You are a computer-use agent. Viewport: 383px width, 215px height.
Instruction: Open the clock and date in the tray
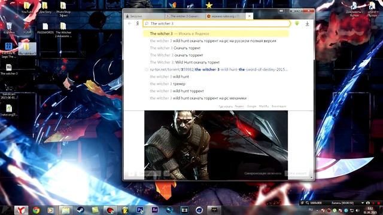(370, 210)
